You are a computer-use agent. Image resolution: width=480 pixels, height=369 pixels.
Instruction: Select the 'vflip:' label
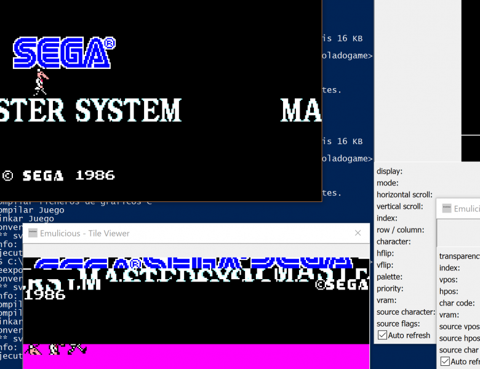point(385,265)
